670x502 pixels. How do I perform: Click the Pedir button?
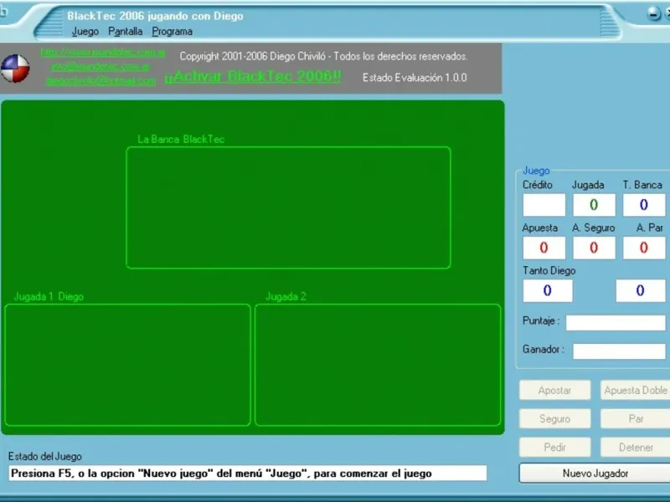[x=554, y=448]
